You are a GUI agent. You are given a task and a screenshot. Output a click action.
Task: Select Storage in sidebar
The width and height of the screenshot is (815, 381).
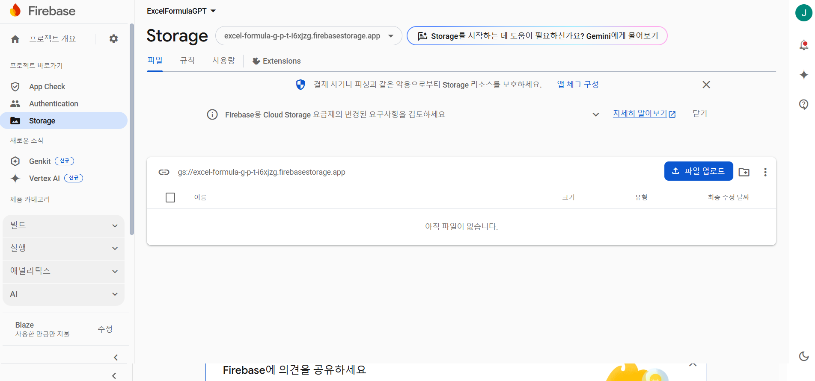[64, 121]
